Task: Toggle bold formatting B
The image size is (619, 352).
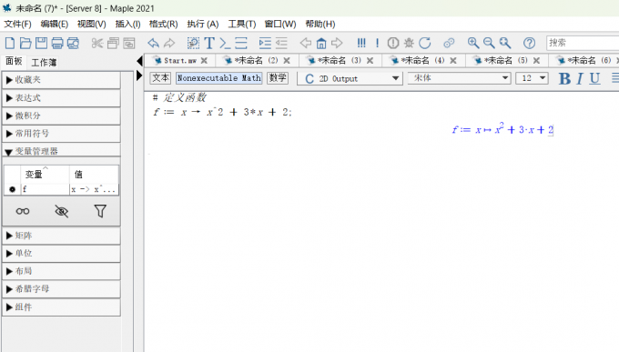Action: tap(564, 78)
